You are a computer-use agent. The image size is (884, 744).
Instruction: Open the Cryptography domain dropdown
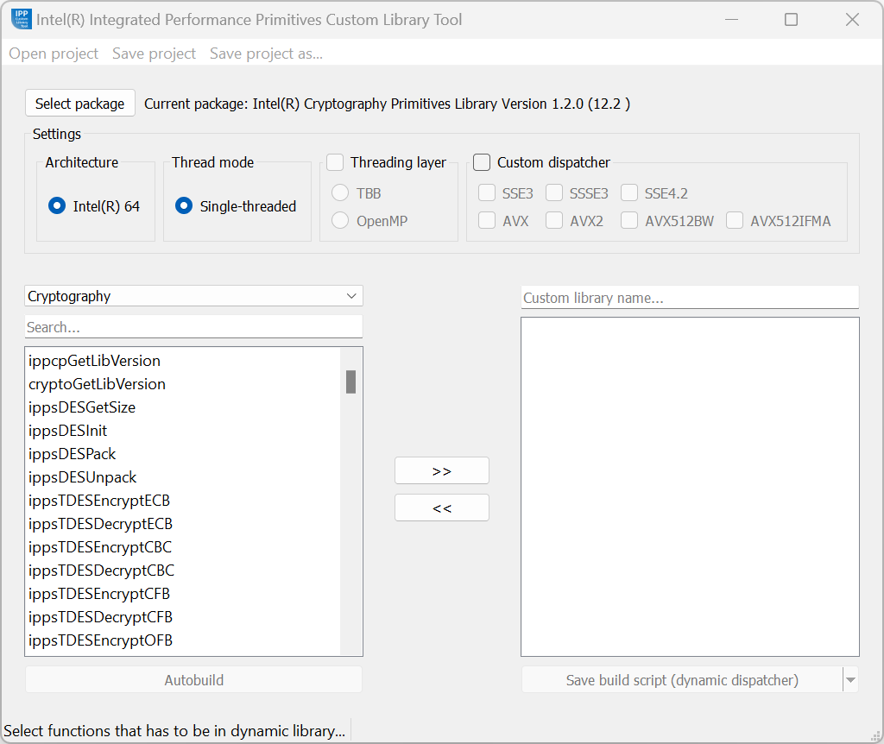(193, 296)
